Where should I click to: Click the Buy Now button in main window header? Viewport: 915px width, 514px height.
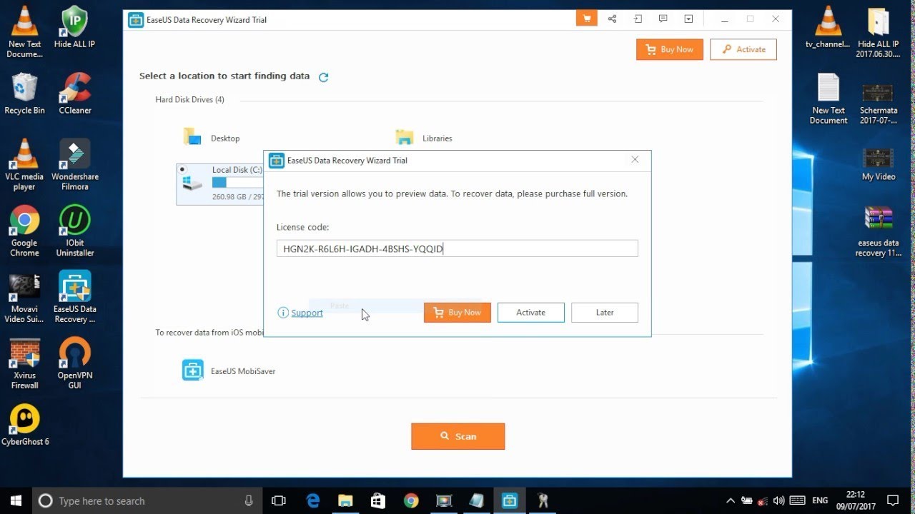pyautogui.click(x=670, y=49)
